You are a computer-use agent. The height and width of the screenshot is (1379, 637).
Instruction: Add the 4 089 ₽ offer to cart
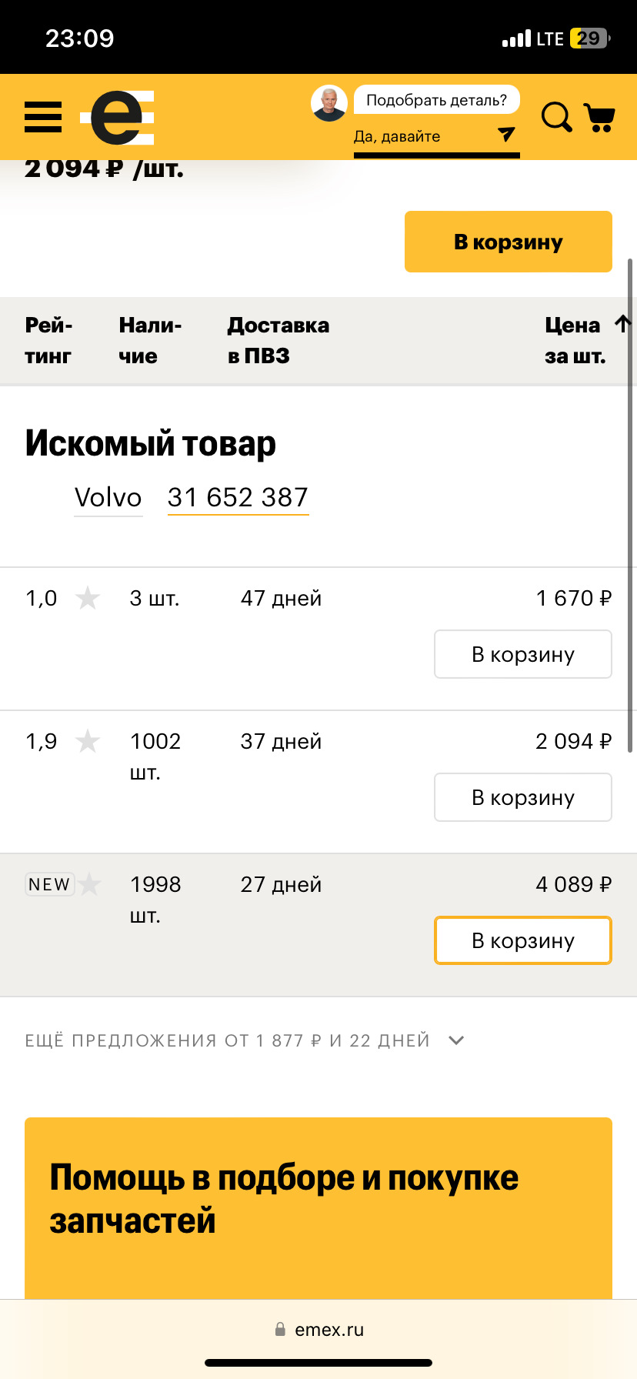coord(522,940)
